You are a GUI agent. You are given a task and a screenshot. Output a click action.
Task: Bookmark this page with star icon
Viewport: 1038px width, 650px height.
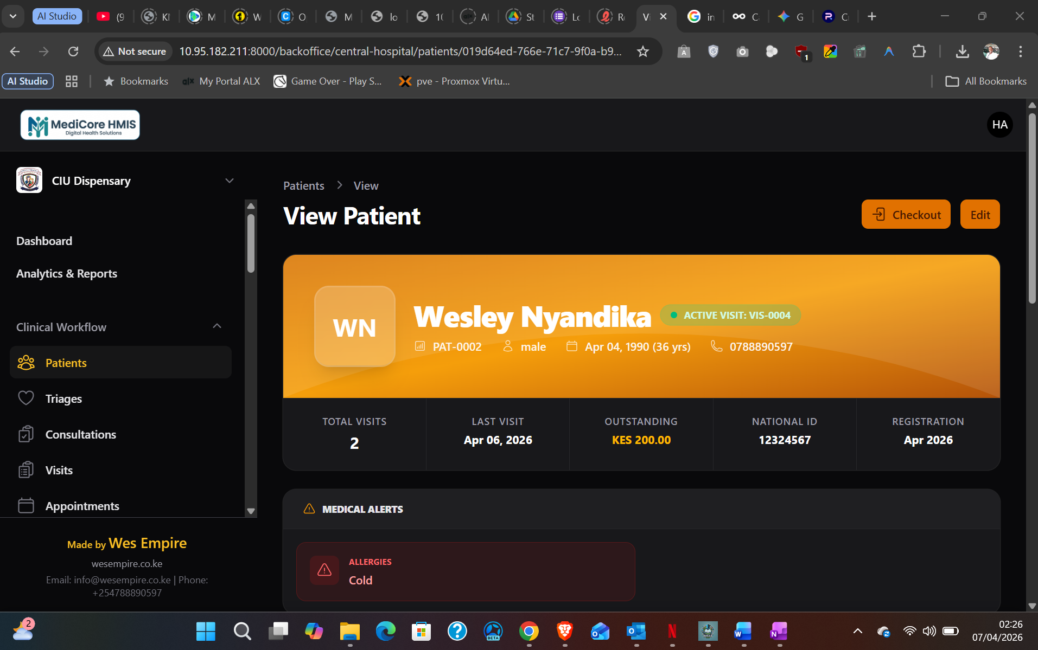(x=643, y=52)
